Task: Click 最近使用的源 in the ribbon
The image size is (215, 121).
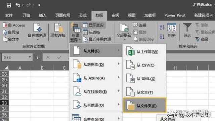Action: [x=97, y=39]
